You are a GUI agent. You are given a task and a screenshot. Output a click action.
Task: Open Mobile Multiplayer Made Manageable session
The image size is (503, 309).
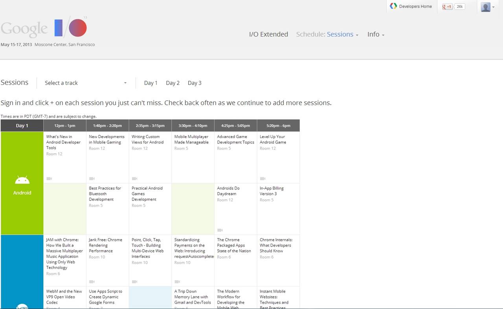[191, 140]
